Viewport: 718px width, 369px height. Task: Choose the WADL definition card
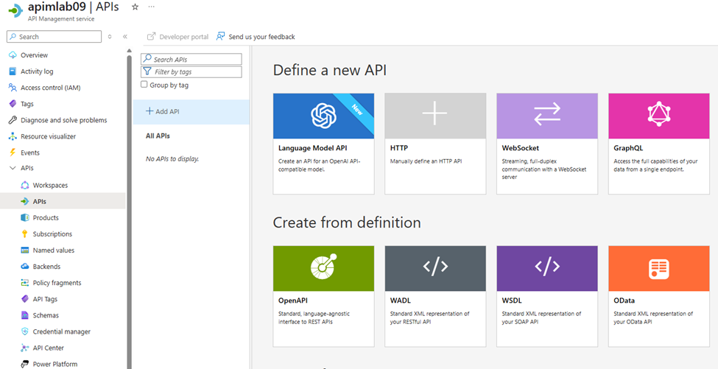(x=435, y=296)
